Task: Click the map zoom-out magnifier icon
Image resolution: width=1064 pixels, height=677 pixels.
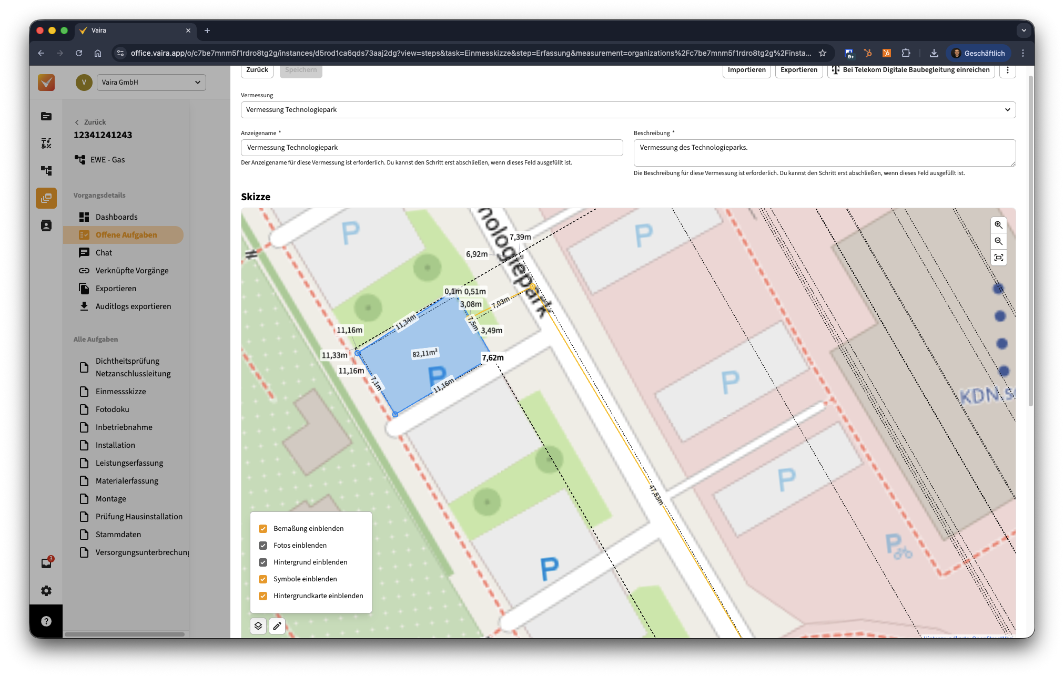Action: click(998, 241)
